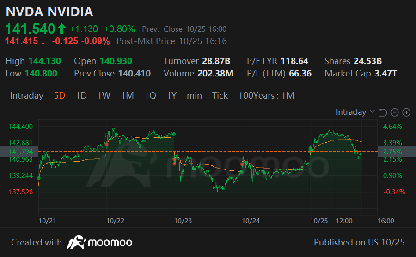Click the 141.415 post-market price
416x257 pixels.
(21, 41)
